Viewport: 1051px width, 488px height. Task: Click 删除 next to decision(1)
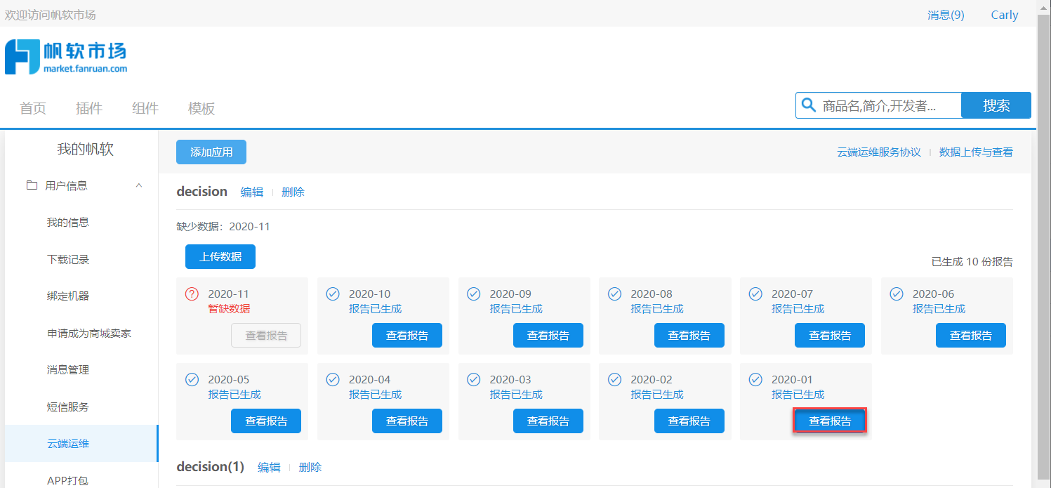pyautogui.click(x=310, y=467)
